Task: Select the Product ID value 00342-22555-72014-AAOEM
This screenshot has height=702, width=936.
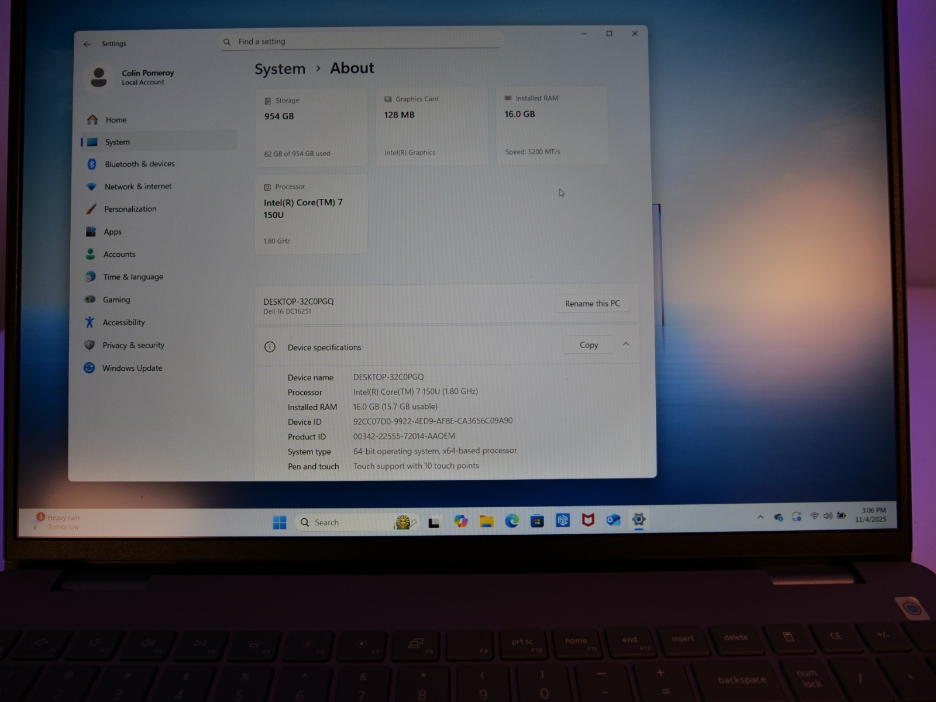Action: pos(404,436)
